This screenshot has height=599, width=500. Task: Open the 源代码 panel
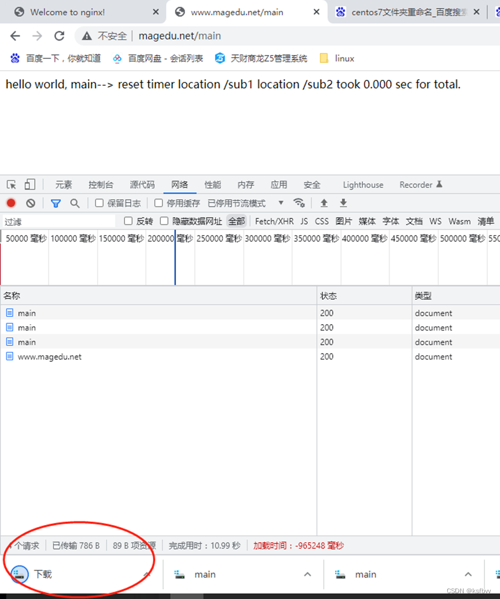pos(142,185)
